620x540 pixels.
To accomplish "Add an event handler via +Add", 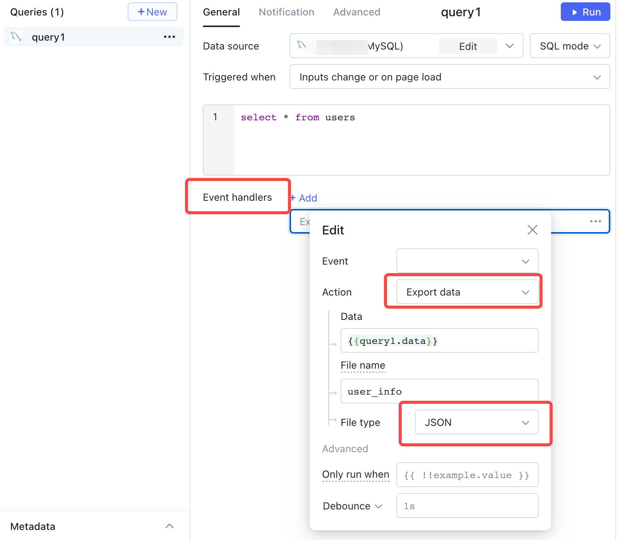I will point(303,198).
